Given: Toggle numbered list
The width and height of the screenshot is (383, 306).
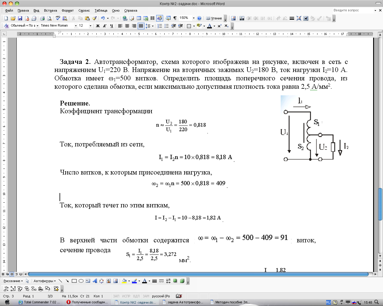Looking at the screenshot, I should click(160, 26).
